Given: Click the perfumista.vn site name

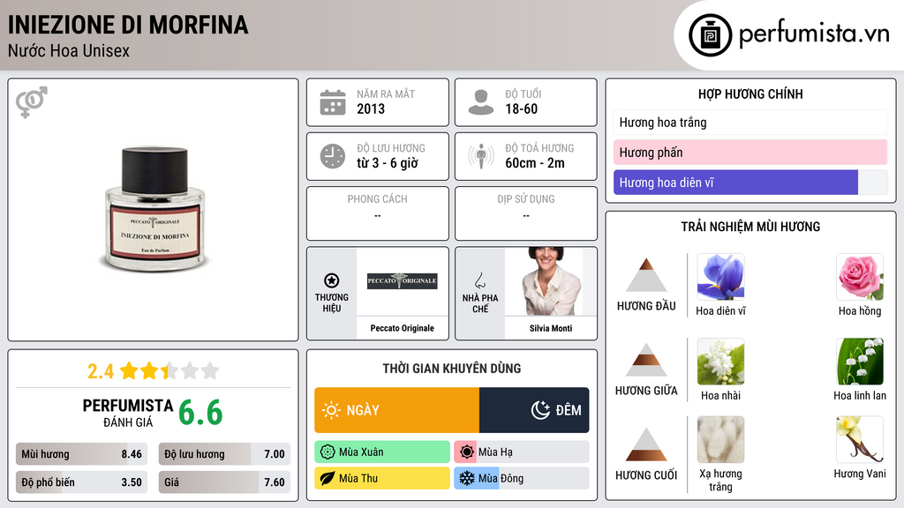Looking at the screenshot, I should tap(814, 34).
